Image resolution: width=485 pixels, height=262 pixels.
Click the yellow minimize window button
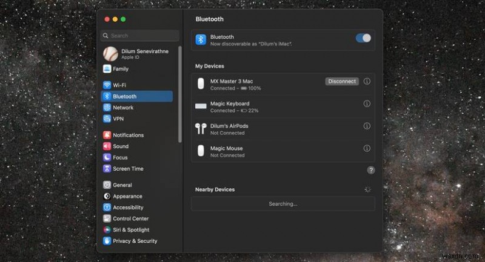click(115, 19)
